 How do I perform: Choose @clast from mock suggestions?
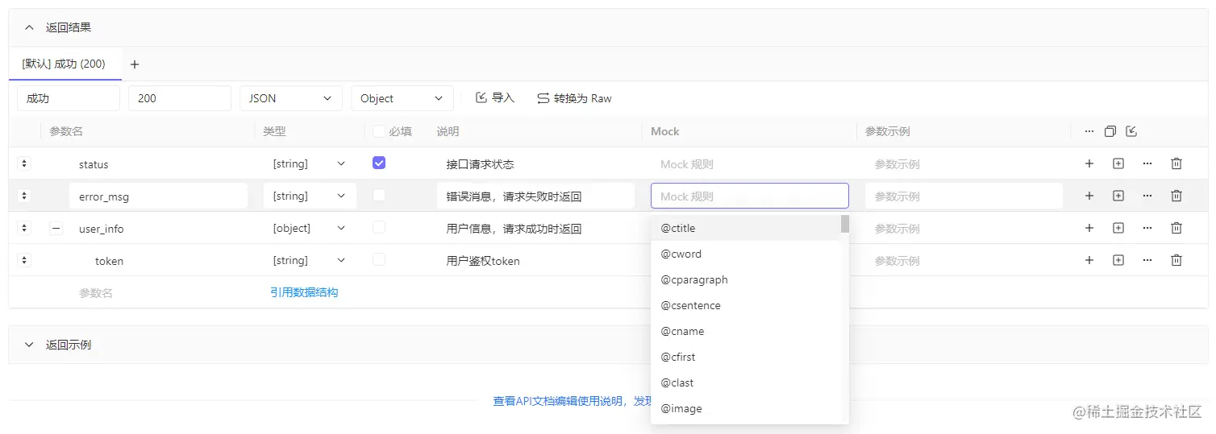[x=745, y=382]
